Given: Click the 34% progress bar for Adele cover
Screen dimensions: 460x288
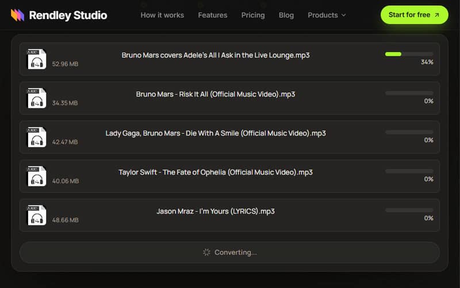Looking at the screenshot, I should [409, 54].
